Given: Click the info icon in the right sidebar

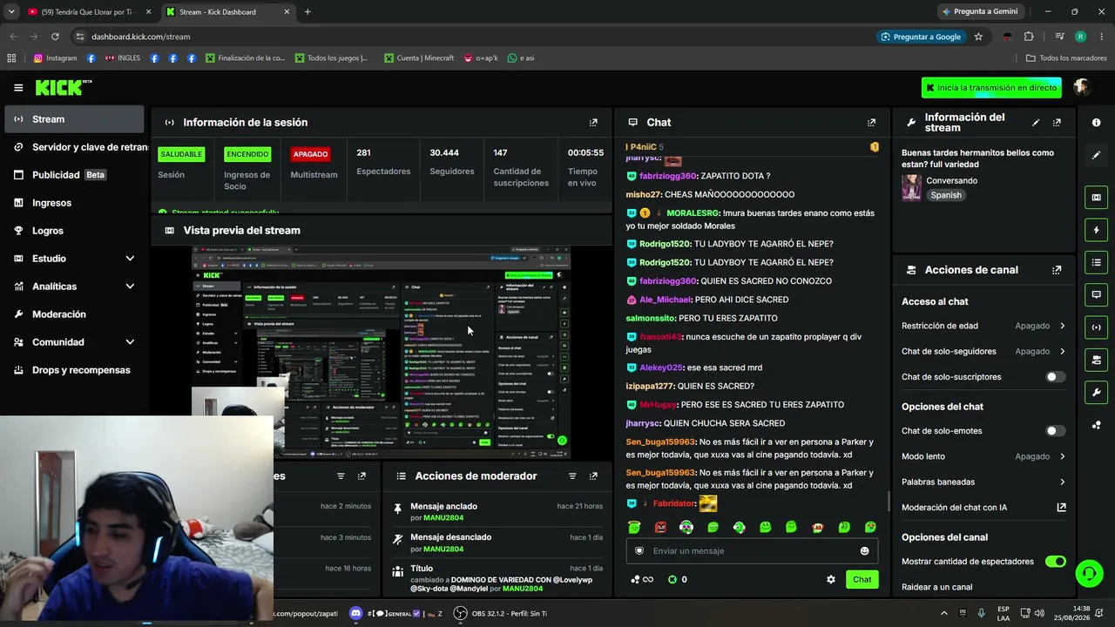Looking at the screenshot, I should 1096,123.
